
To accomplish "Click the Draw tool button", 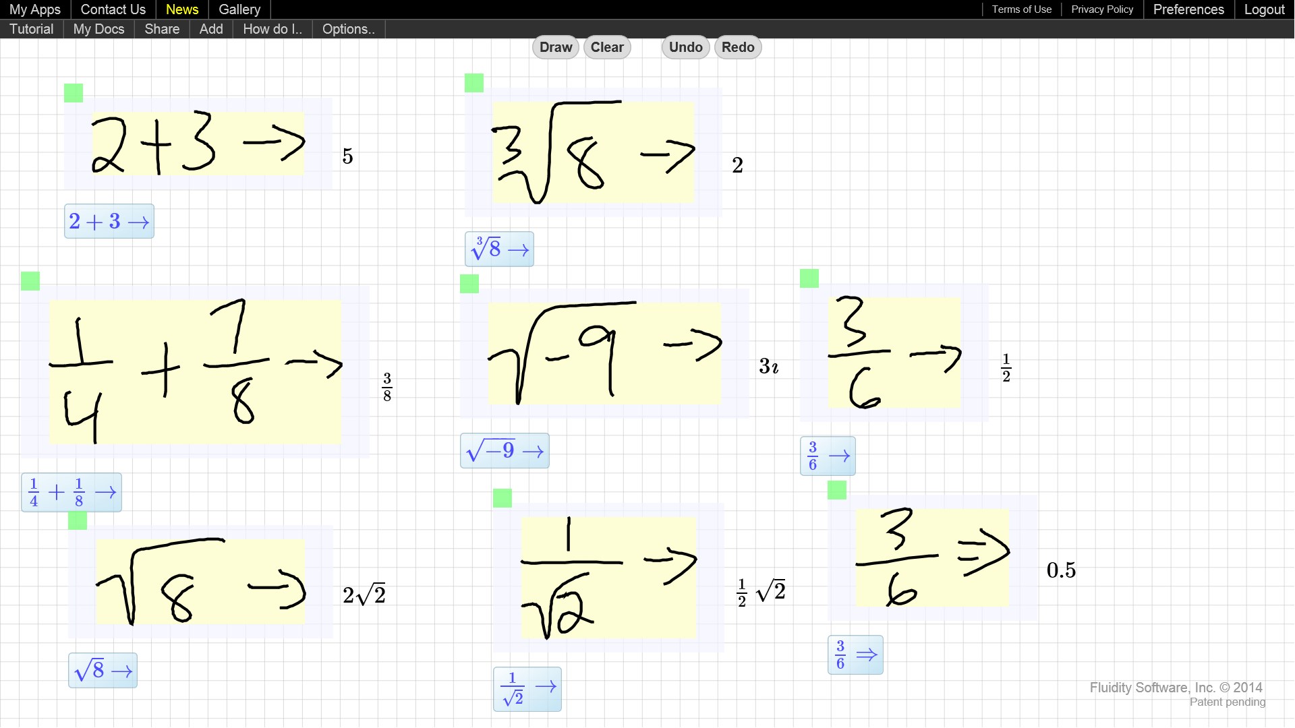I will pos(555,47).
